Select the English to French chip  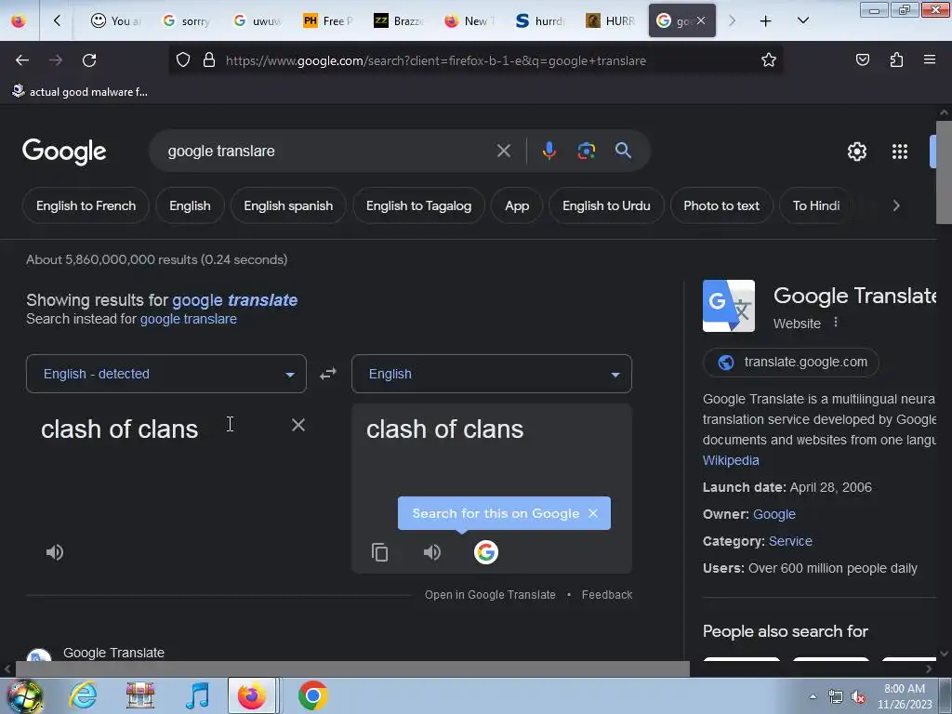[86, 205]
